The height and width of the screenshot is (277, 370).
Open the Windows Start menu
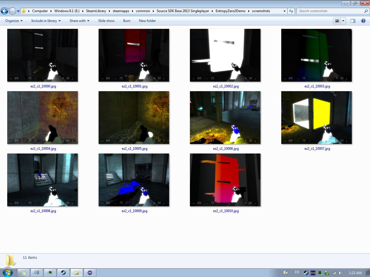pos(8,272)
